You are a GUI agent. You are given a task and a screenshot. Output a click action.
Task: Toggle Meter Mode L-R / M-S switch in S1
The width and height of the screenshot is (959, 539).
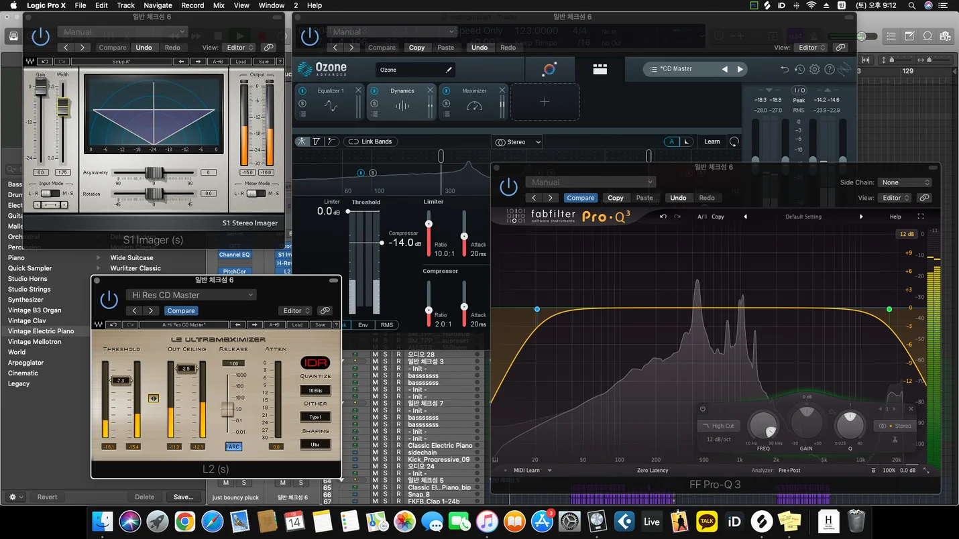point(256,193)
